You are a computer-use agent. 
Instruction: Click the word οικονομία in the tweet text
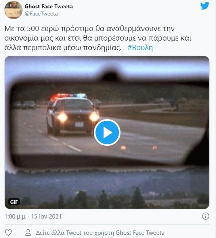point(22,38)
